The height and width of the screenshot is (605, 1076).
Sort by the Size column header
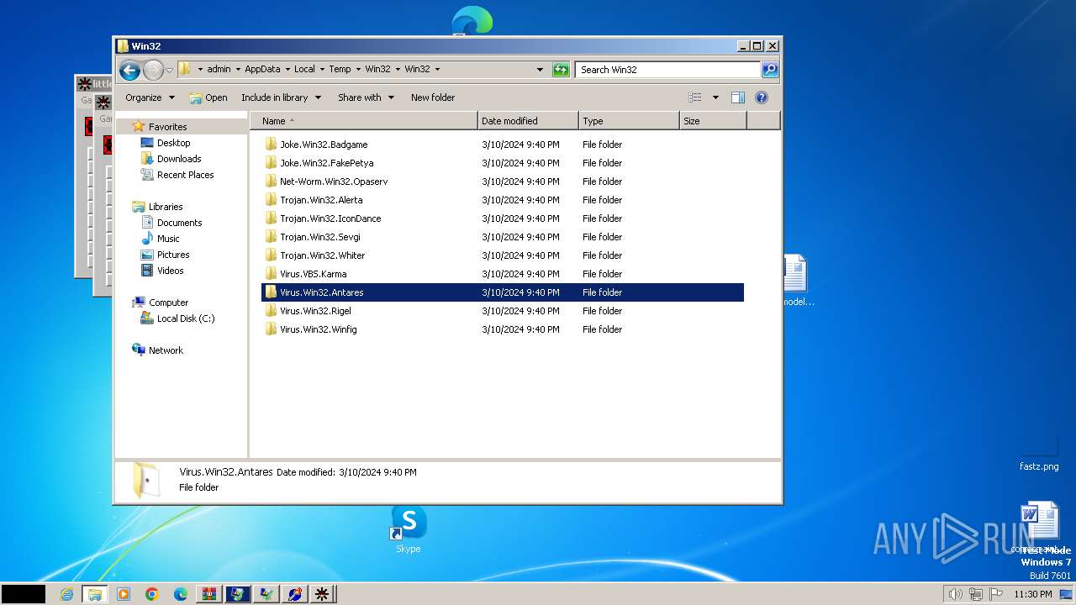pyautogui.click(x=713, y=121)
